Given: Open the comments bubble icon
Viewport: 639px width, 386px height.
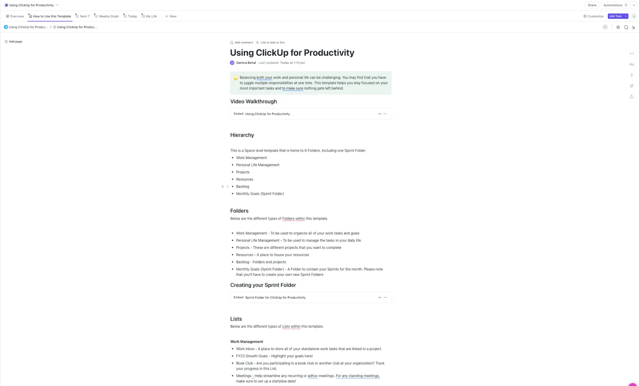Looking at the screenshot, I should point(626,27).
